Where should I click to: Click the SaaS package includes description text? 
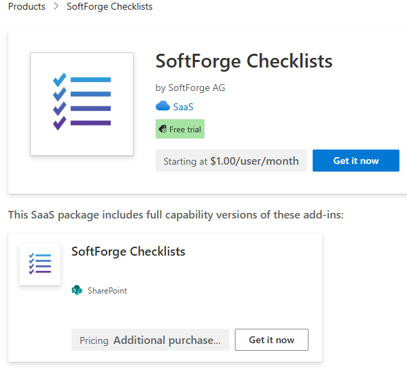coord(176,215)
